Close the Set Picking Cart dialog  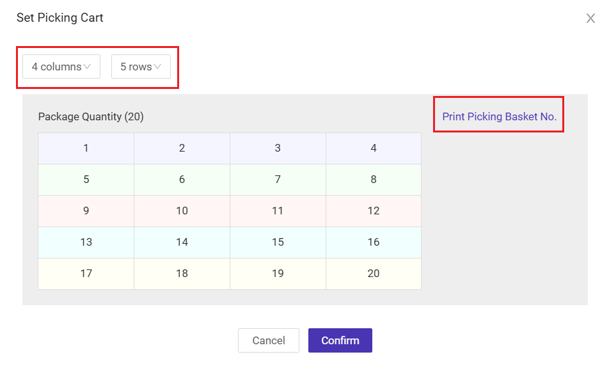[590, 19]
